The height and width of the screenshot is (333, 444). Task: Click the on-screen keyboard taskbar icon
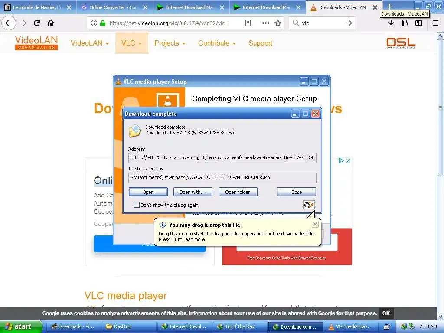coord(386,327)
